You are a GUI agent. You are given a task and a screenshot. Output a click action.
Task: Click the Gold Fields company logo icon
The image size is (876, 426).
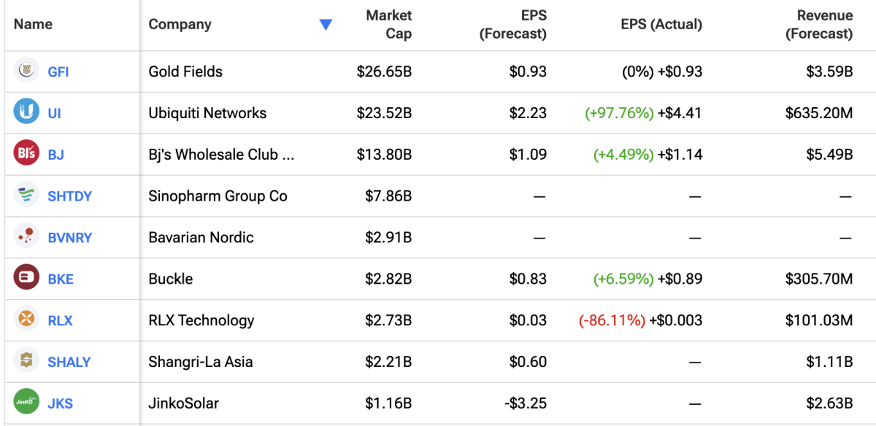tap(26, 71)
